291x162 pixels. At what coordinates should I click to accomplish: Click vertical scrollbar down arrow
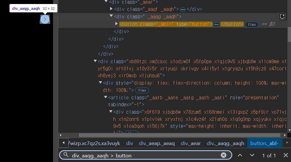coord(290,130)
